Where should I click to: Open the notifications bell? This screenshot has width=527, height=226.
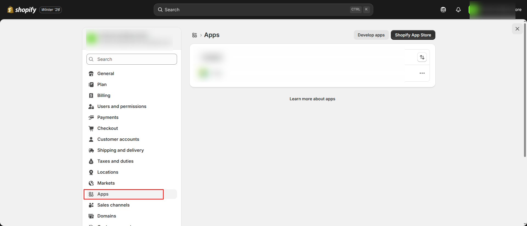[x=458, y=10]
